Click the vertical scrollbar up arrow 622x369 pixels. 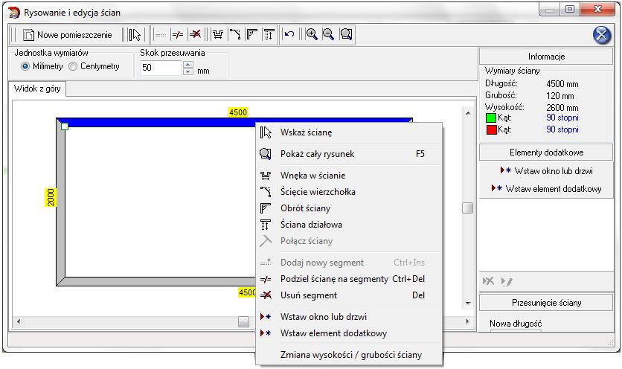(x=468, y=113)
